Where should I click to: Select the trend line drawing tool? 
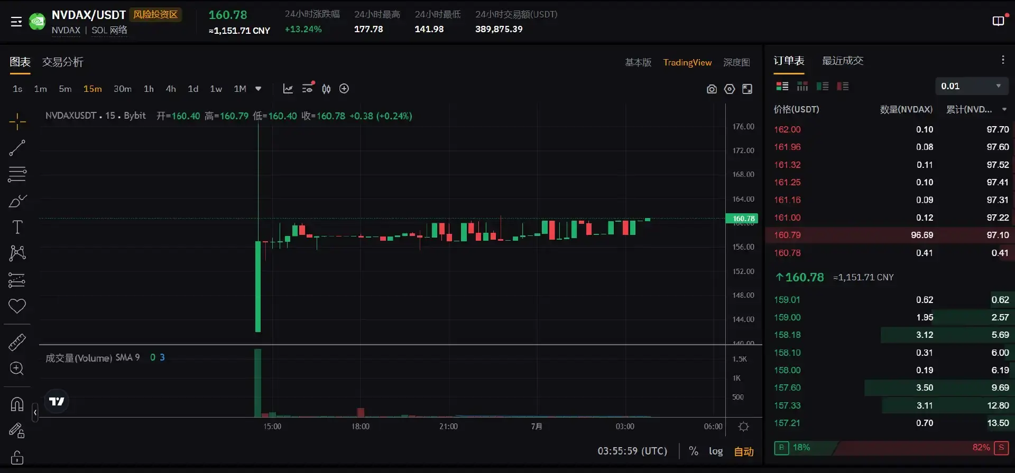(17, 148)
